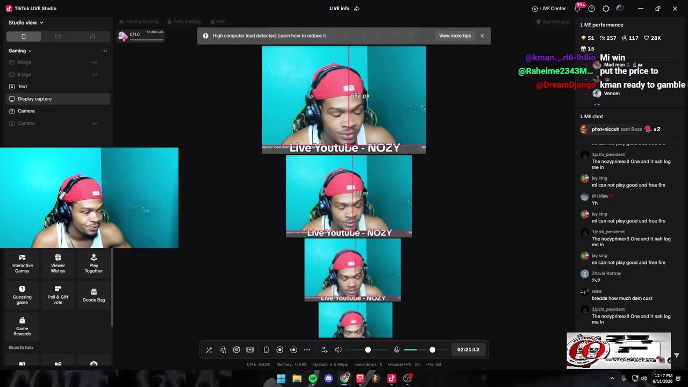Image resolution: width=688 pixels, height=387 pixels.
Task: Click the add-scene screen icon in toolbar
Action: [x=250, y=349]
